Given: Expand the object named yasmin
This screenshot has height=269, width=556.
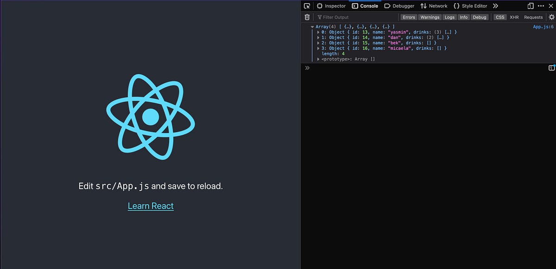Looking at the screenshot, I should pos(318,32).
